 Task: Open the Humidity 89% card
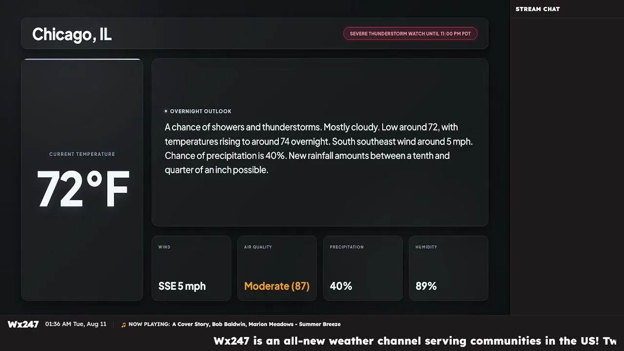coord(448,268)
